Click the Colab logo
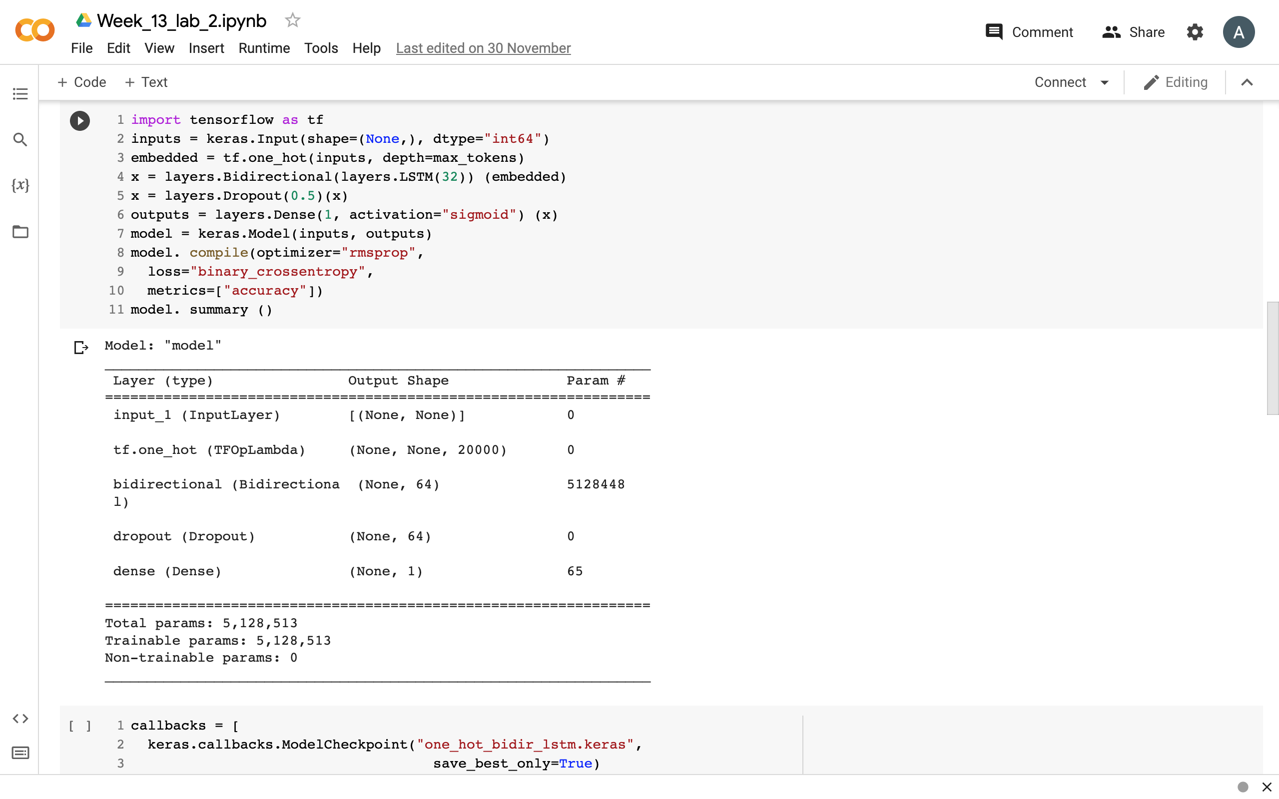The height and width of the screenshot is (799, 1279). [34, 30]
